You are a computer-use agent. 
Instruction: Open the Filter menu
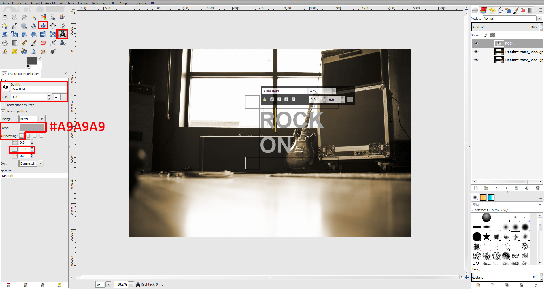pos(113,3)
